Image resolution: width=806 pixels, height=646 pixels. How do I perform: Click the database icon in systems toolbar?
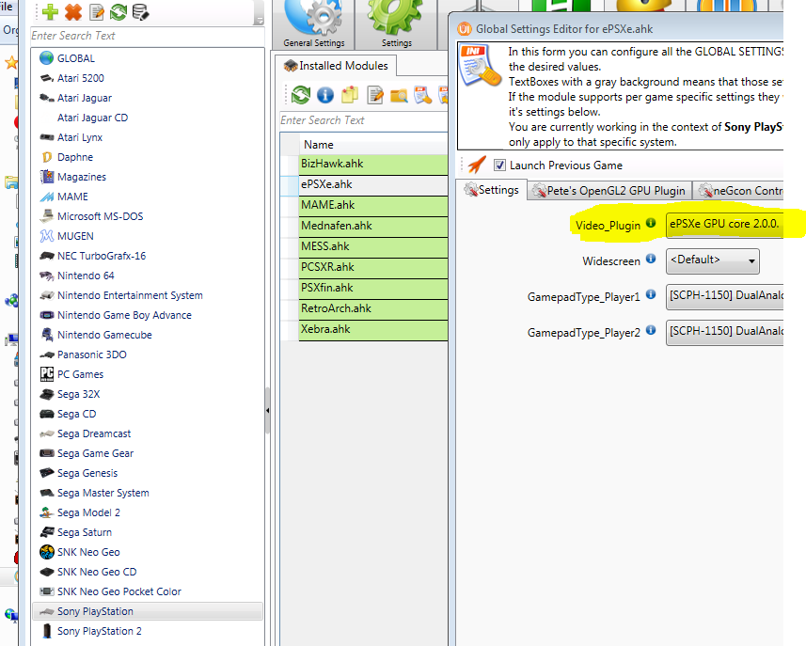[x=140, y=12]
